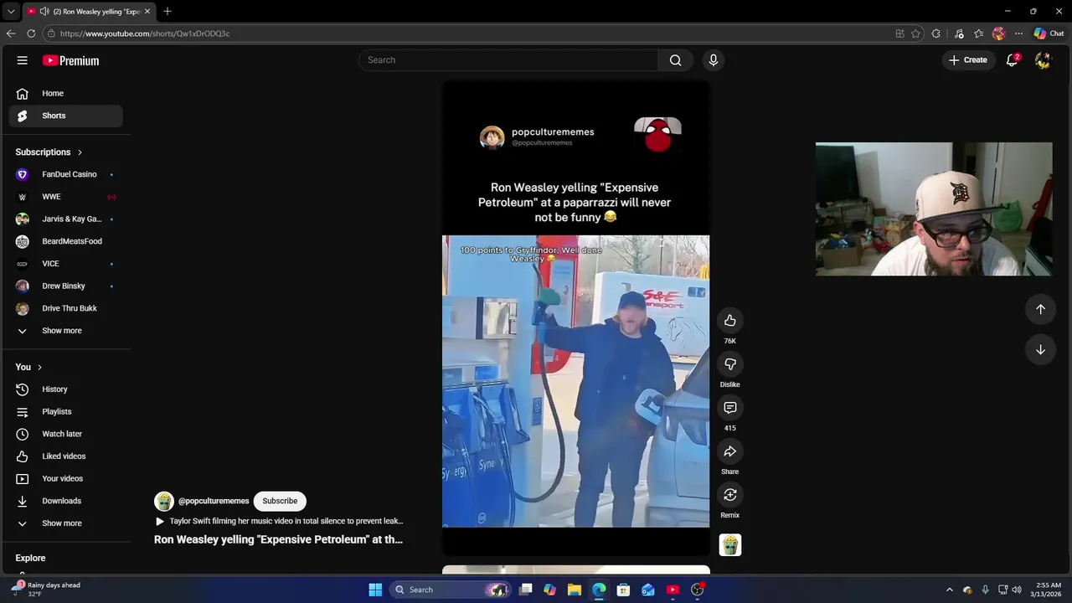Open the sound source thumbnail of the Short

tap(730, 545)
